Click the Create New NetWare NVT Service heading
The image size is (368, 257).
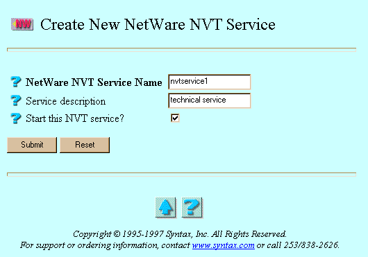[158, 24]
